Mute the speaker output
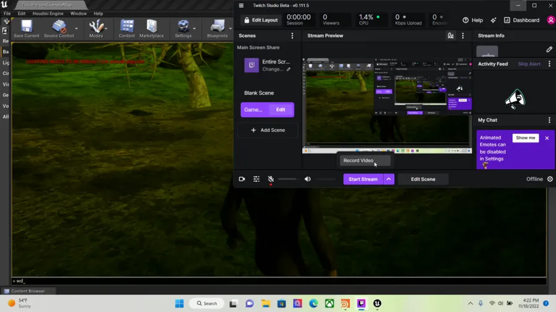Viewport: 556px width, 312px height. [308, 179]
